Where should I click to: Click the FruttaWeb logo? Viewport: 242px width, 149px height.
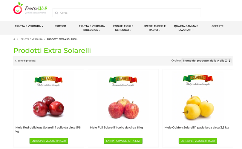tap(30, 8)
